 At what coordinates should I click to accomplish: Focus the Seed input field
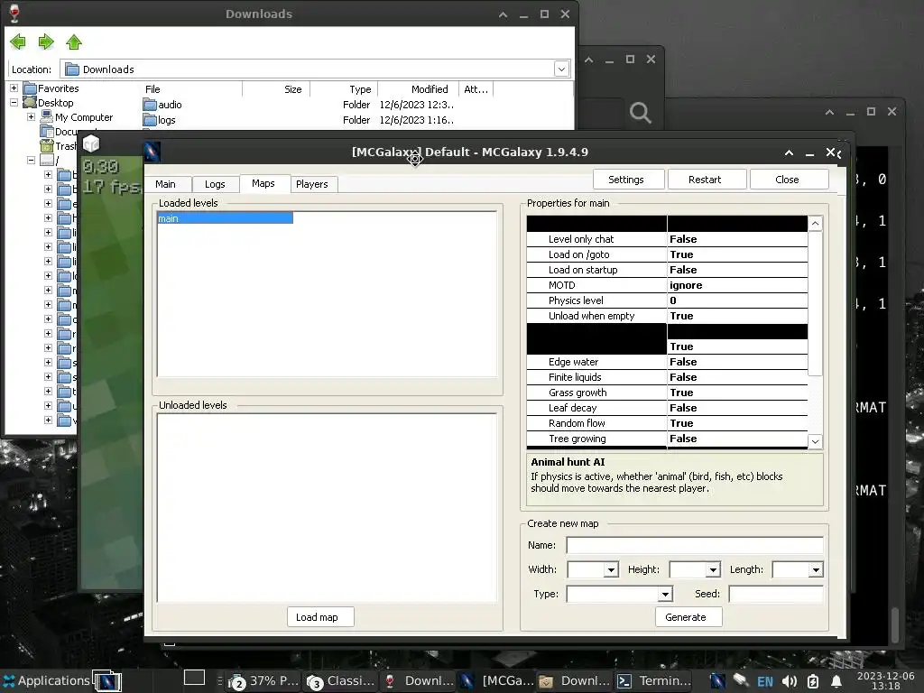pyautogui.click(x=775, y=594)
